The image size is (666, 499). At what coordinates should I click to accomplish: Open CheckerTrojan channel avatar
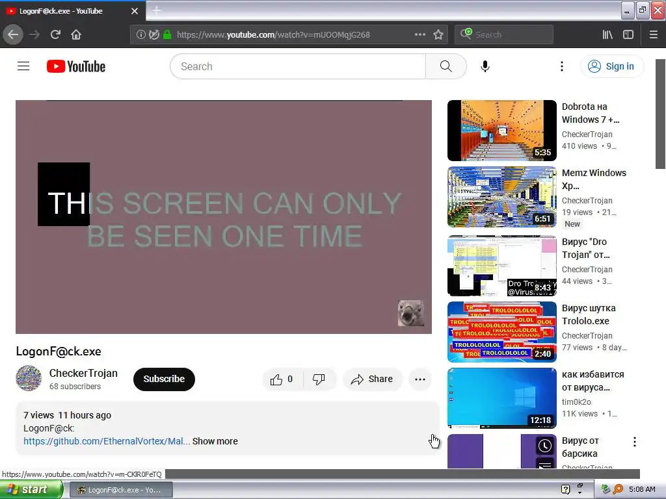coord(29,378)
